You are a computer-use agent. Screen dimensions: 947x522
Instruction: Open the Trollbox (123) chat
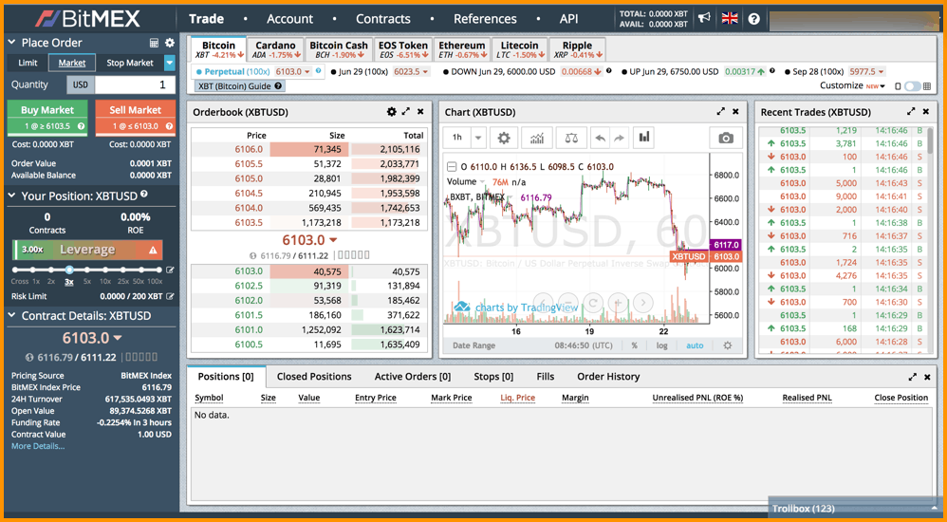tap(855, 508)
